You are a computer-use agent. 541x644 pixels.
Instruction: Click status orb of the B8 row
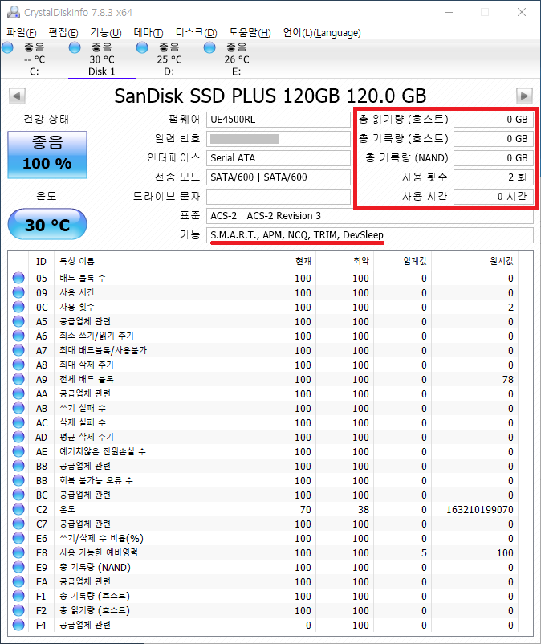[x=18, y=466]
